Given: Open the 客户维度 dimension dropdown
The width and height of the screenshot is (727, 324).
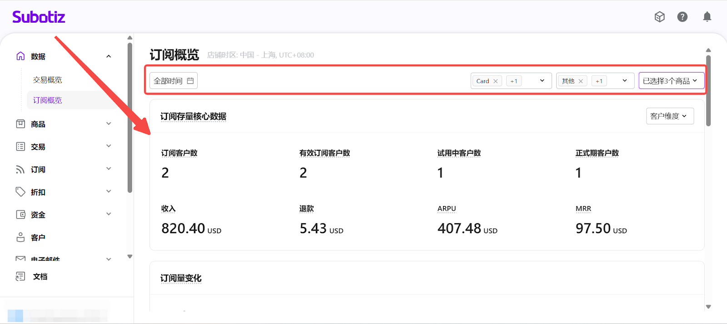Looking at the screenshot, I should (669, 116).
